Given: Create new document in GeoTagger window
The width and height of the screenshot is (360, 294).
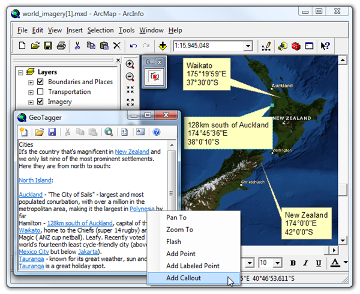Looking at the screenshot, I should coord(23,132).
